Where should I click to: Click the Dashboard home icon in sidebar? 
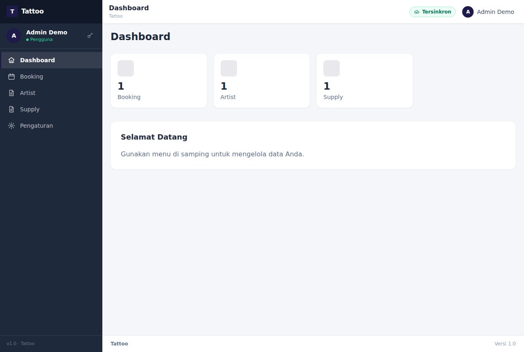[x=11, y=60]
